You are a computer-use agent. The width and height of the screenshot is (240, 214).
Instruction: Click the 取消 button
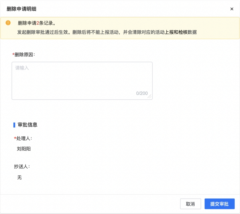click(x=190, y=204)
